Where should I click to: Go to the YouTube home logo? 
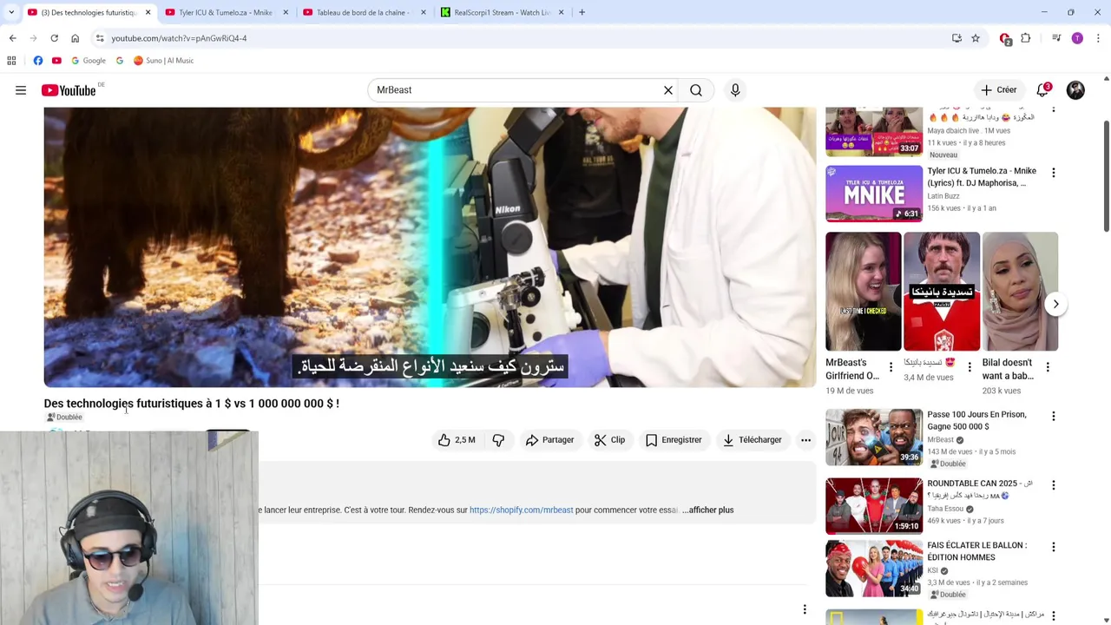click(x=69, y=90)
